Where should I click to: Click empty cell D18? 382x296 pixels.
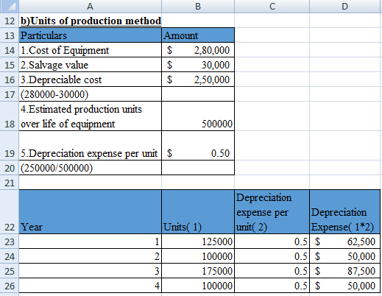coord(344,116)
